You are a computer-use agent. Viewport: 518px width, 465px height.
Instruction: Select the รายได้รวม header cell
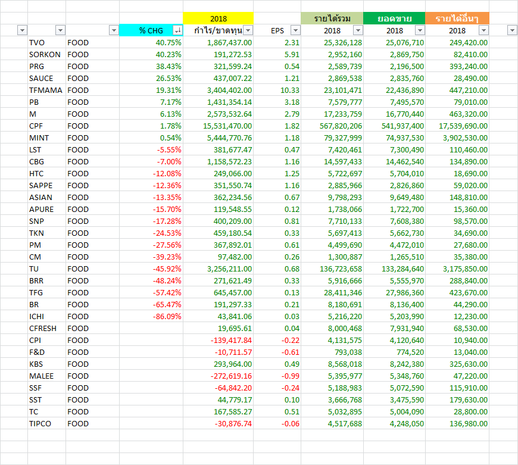[332, 18]
